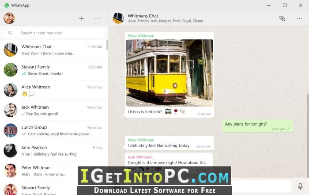Open Whitmans Chat group info from the header title

coord(143,16)
